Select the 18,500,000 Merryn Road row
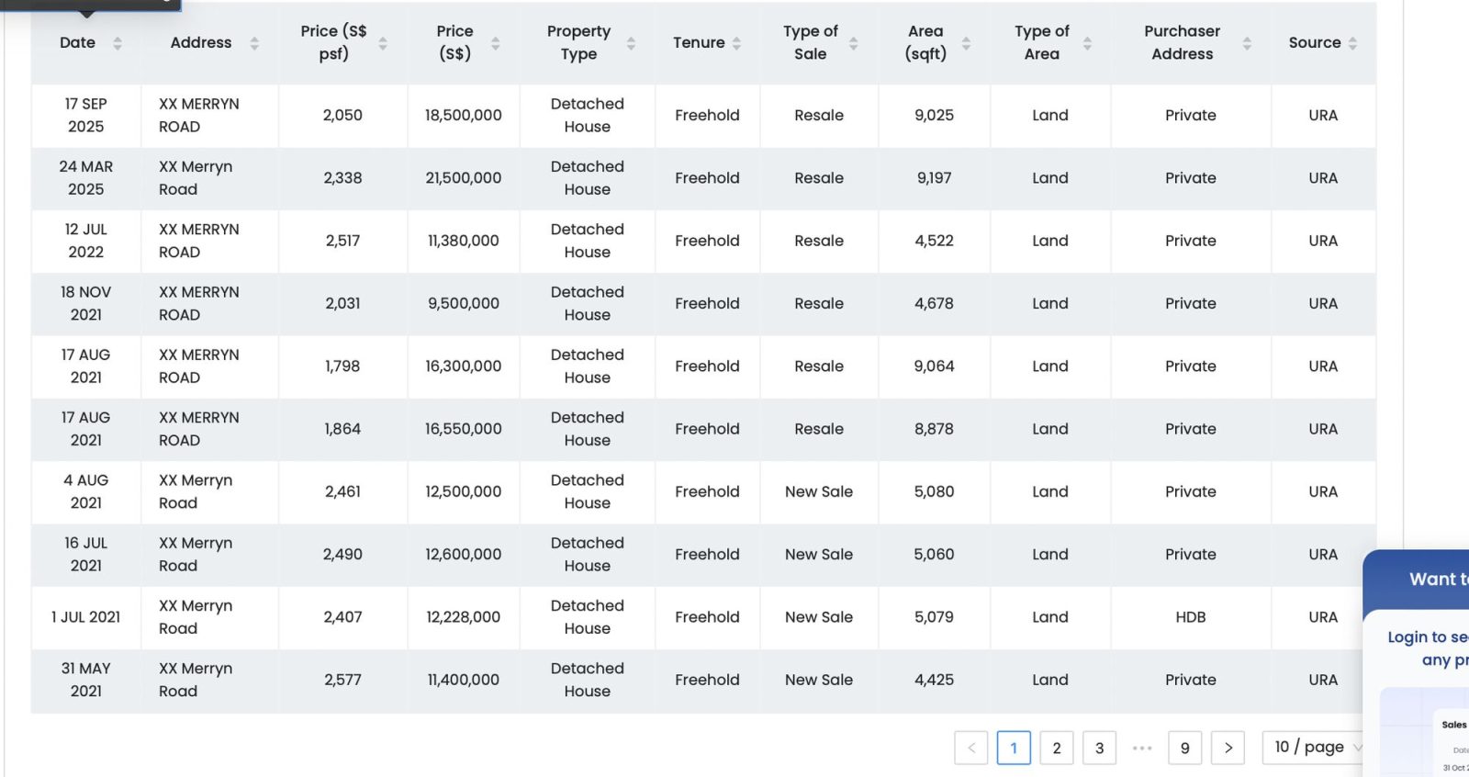1469x777 pixels. point(463,116)
